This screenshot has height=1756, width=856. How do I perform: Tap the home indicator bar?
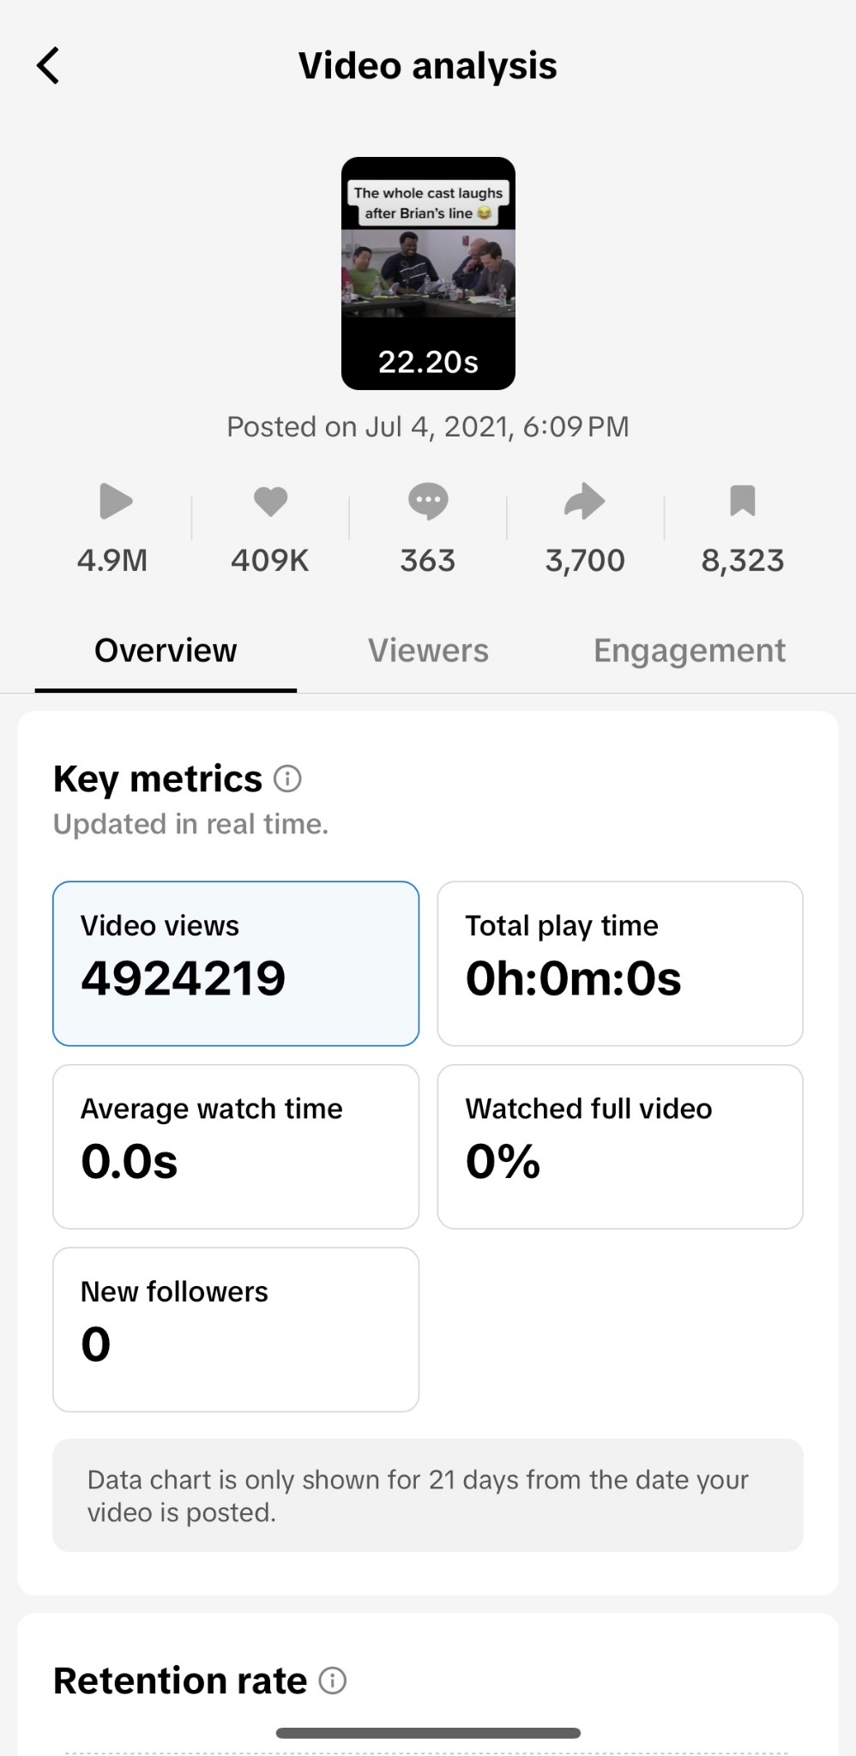(428, 1733)
